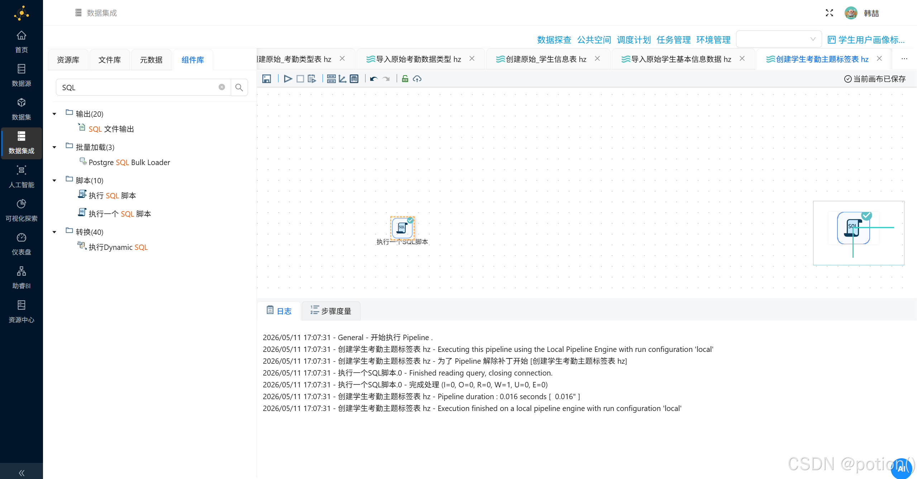Open 人工智能 from the sidebar
917x479 pixels.
pos(22,177)
